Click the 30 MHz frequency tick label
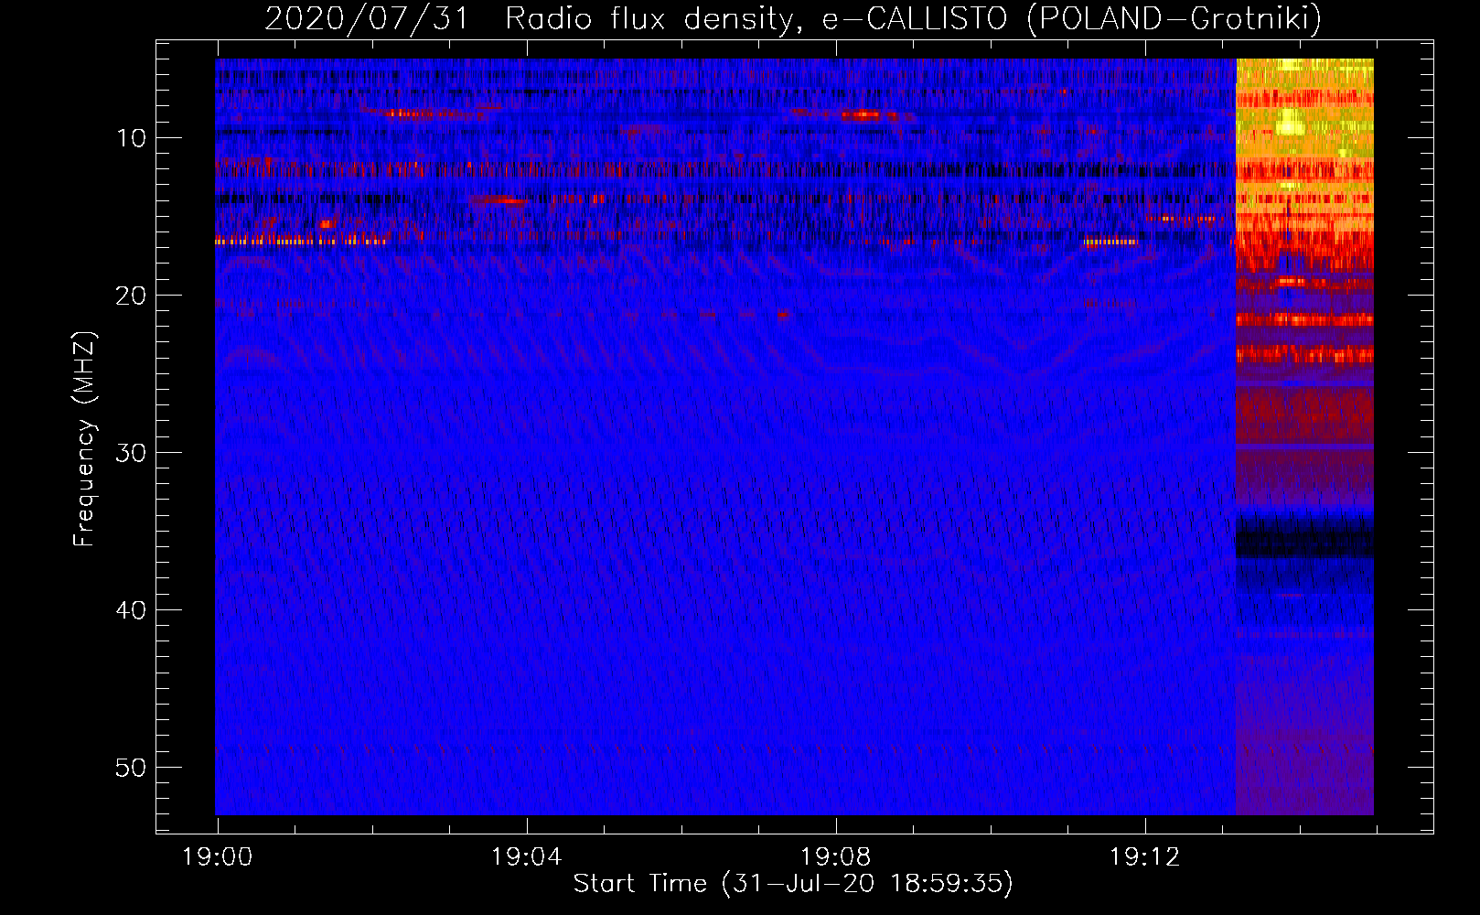 point(131,453)
